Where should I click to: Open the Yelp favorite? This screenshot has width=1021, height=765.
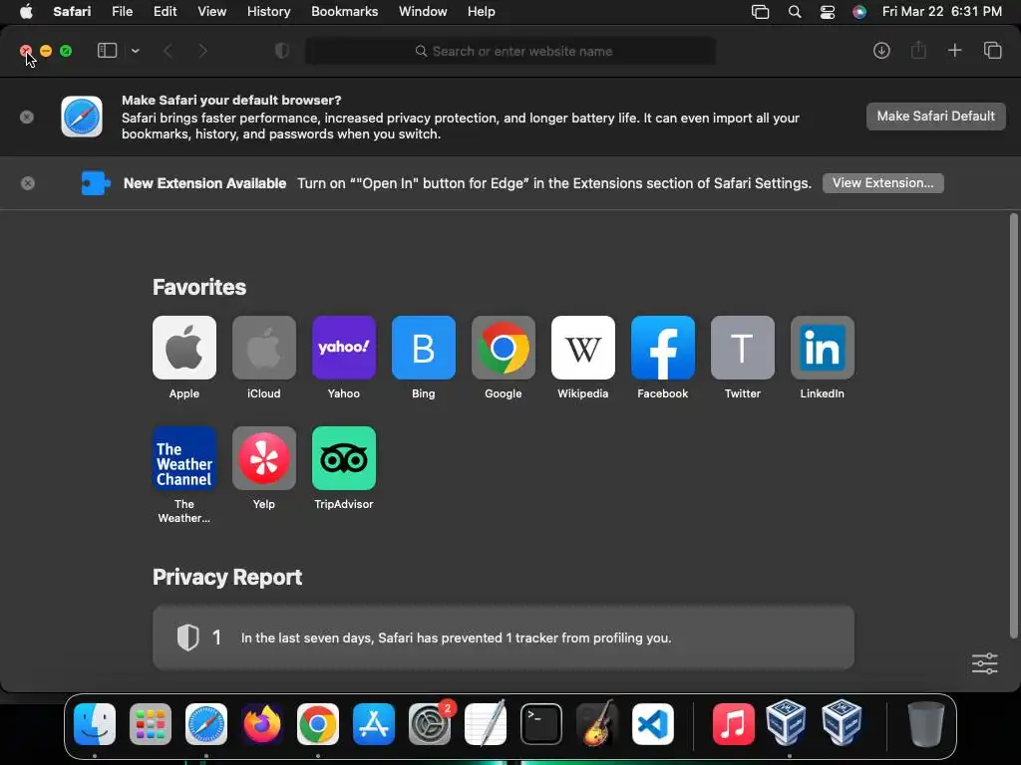(263, 458)
